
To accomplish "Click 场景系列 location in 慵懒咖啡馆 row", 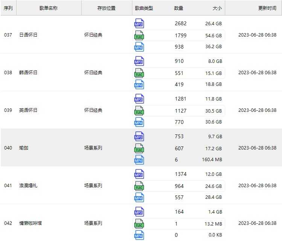I will point(93,223).
